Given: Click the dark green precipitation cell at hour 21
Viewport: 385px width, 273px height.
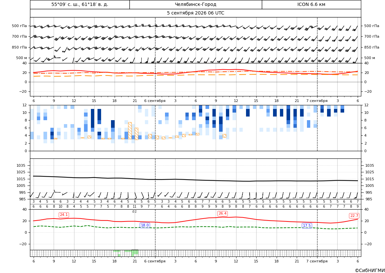Looking at the screenshot, I should click(x=135, y=252).
